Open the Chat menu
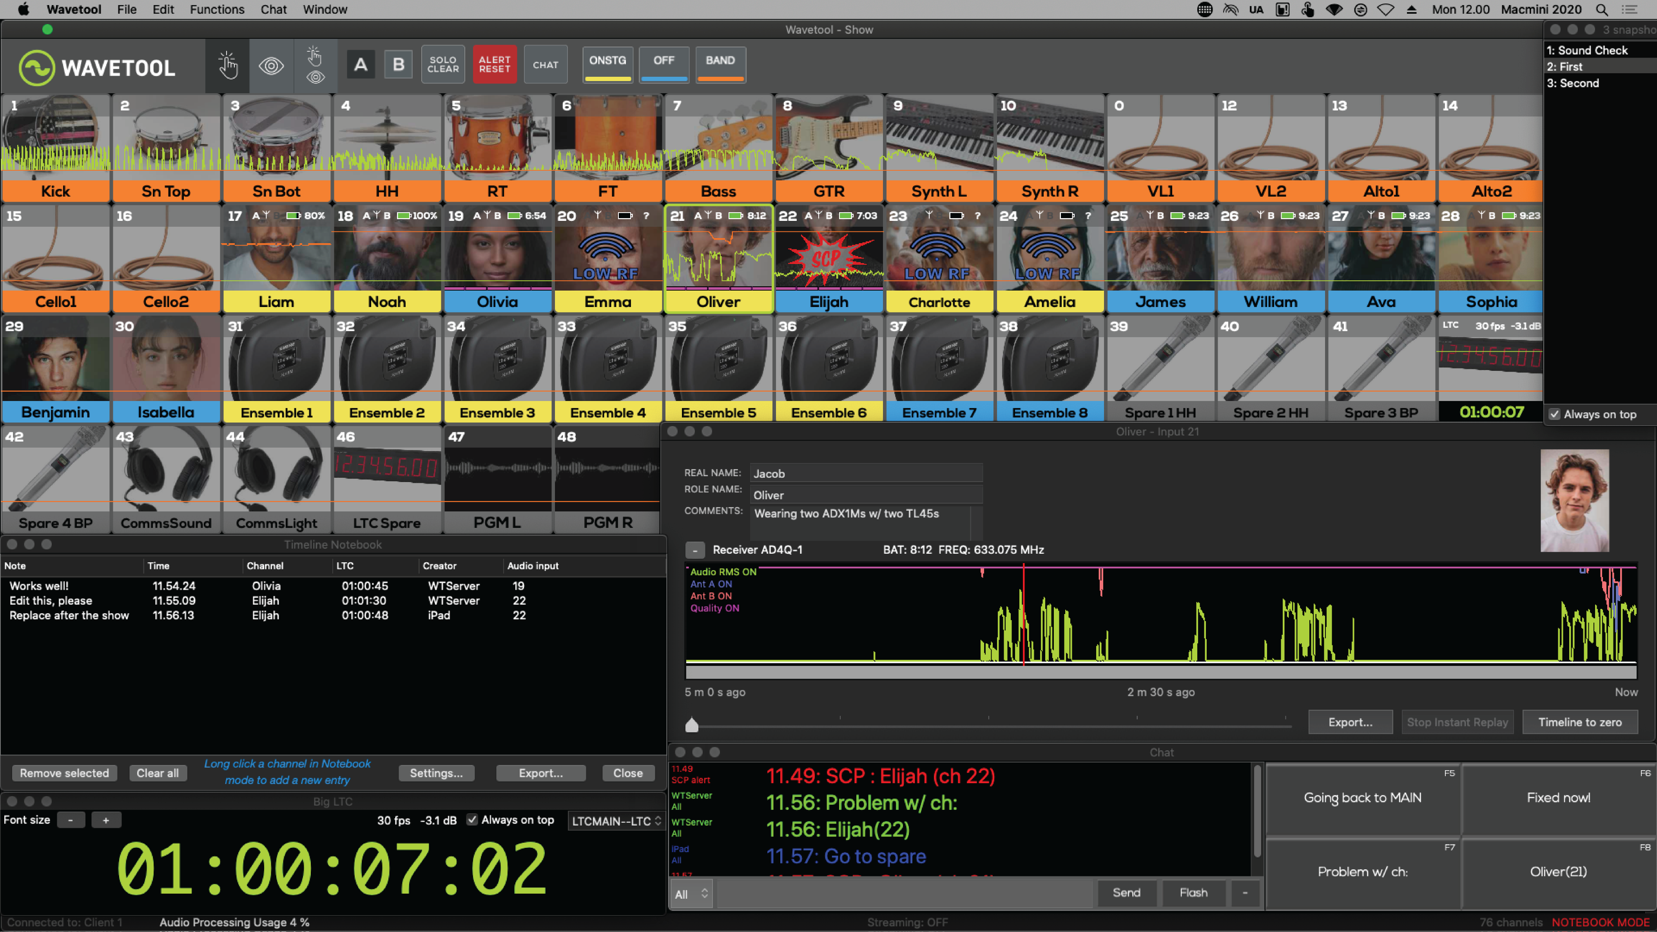 coord(274,9)
